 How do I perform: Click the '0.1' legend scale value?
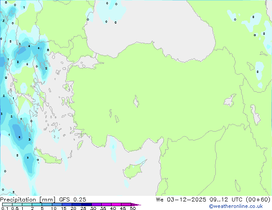[x=5, y=208]
